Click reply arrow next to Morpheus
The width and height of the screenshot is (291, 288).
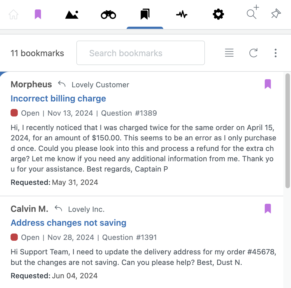coord(62,84)
